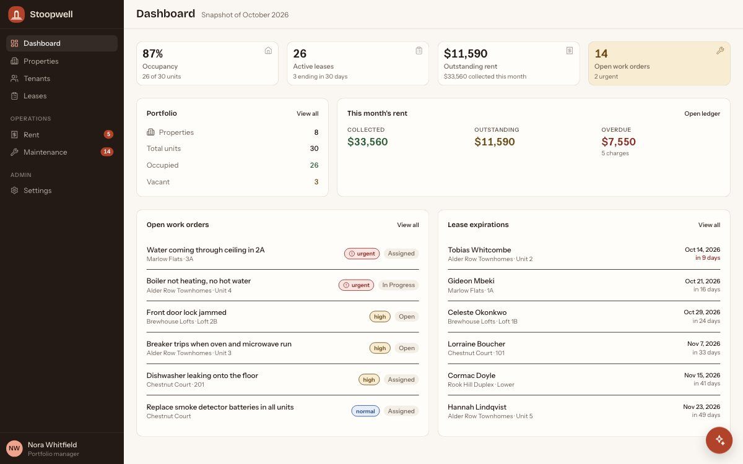The width and height of the screenshot is (743, 464).
Task: Click View all in Portfolio card
Action: [308, 114]
